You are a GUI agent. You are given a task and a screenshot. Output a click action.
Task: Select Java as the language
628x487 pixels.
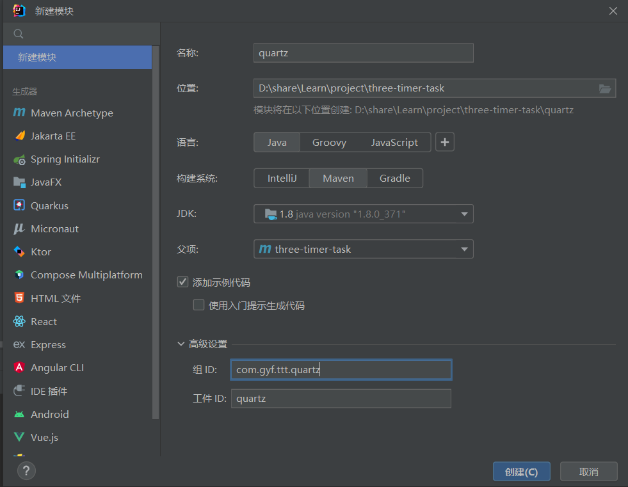pyautogui.click(x=277, y=142)
